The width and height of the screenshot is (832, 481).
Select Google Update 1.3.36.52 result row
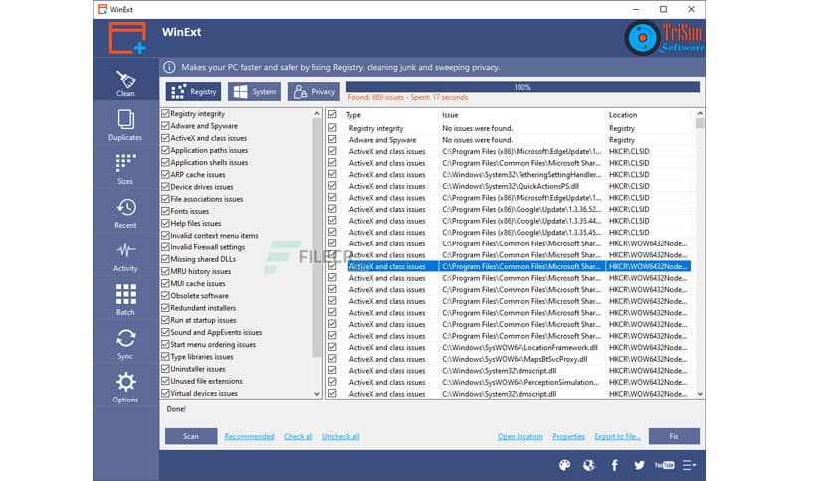point(510,210)
